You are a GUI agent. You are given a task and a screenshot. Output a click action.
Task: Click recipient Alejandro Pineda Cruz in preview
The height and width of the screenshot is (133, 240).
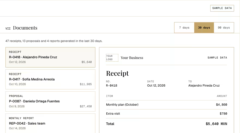[204, 85]
